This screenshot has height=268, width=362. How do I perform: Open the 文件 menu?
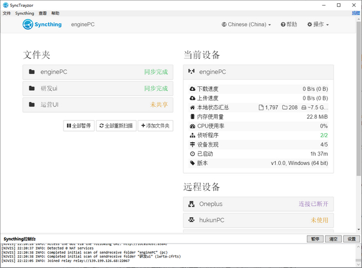pos(7,13)
